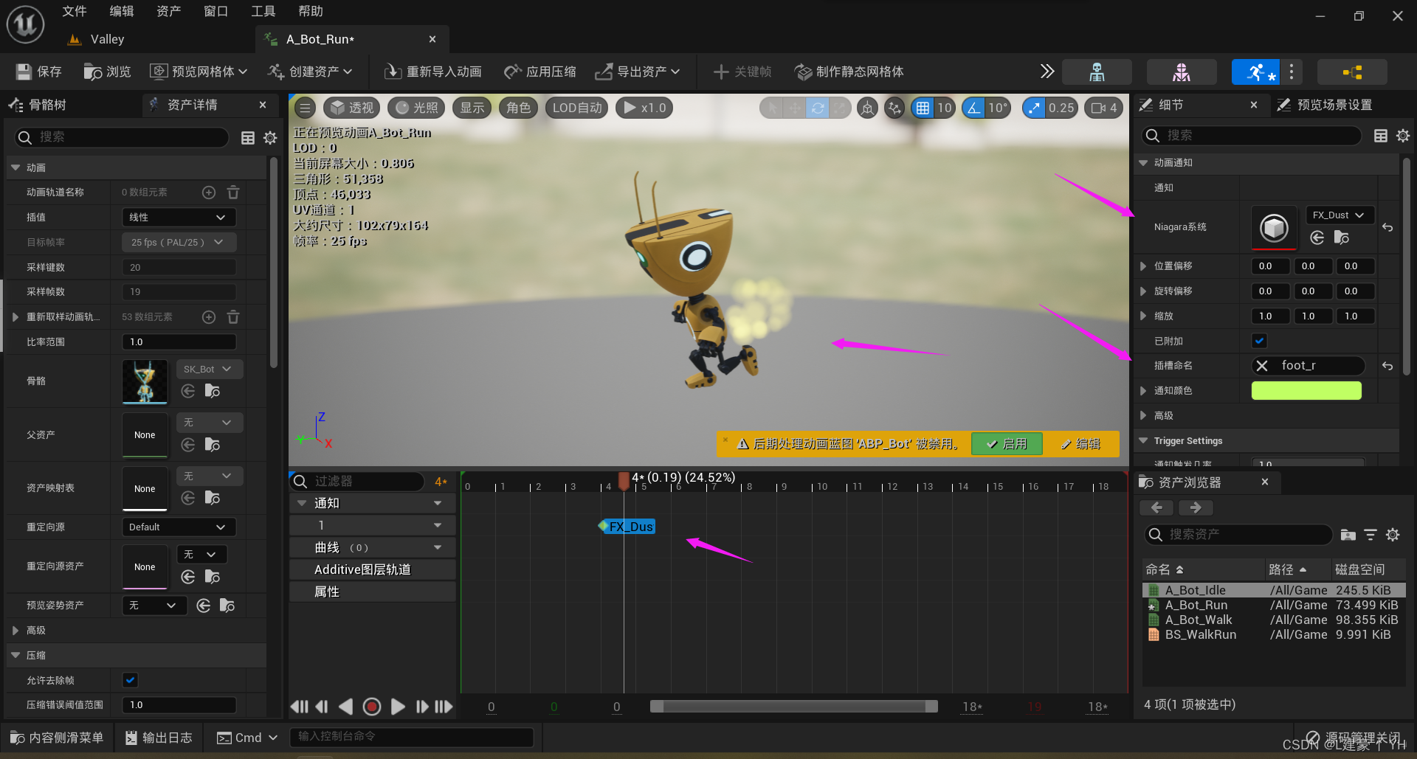The image size is (1417, 759).
Task: Select the translate move tool in viewport
Action: pos(795,108)
